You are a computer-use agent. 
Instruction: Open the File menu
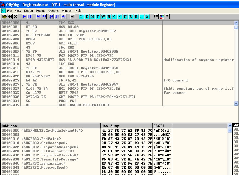(x=9, y=11)
